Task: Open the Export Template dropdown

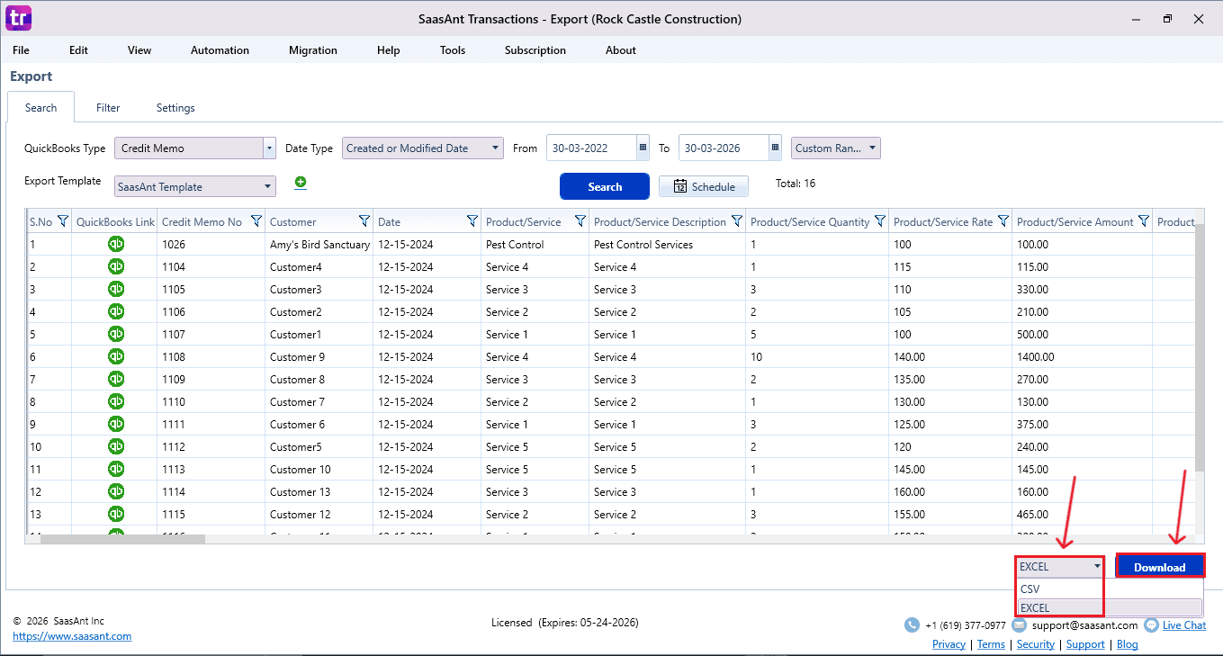Action: pyautogui.click(x=268, y=187)
